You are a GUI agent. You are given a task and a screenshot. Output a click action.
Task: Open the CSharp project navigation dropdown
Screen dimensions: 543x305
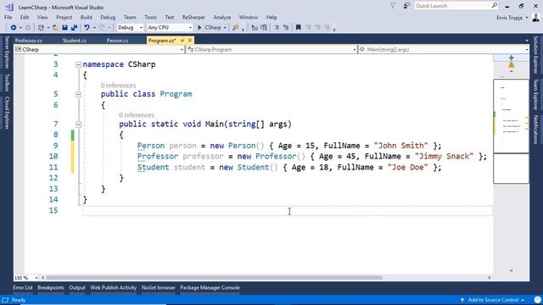[x=99, y=49]
